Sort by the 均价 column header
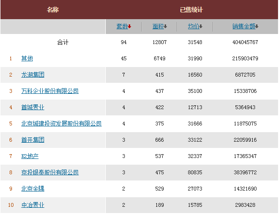 194,26
